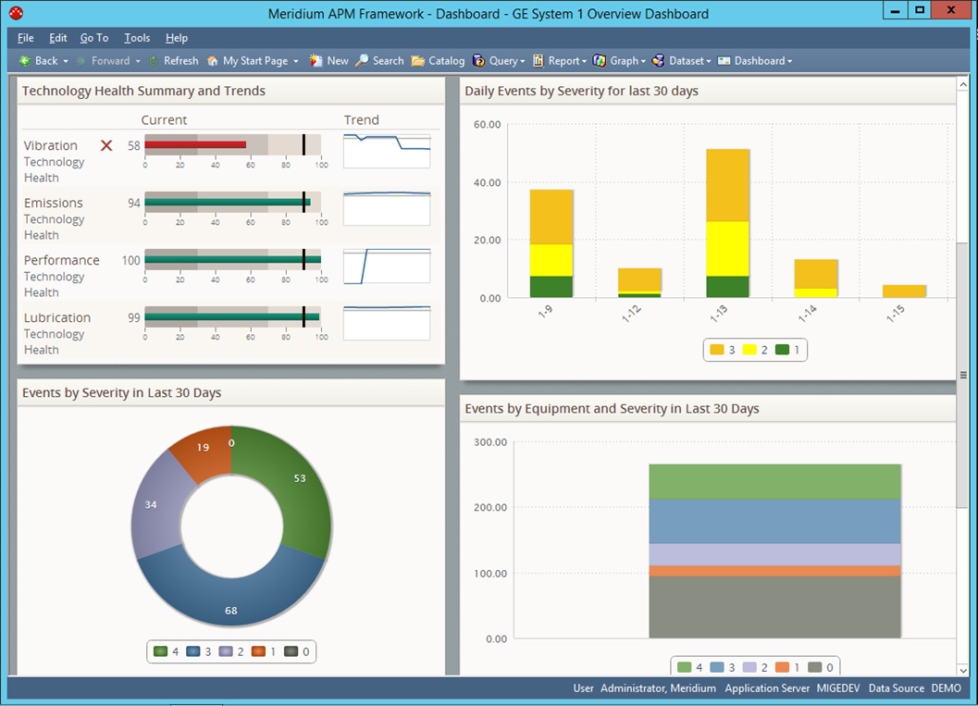
Task: Click the yellow severity 2 swatch in daily events legend
Action: point(749,349)
